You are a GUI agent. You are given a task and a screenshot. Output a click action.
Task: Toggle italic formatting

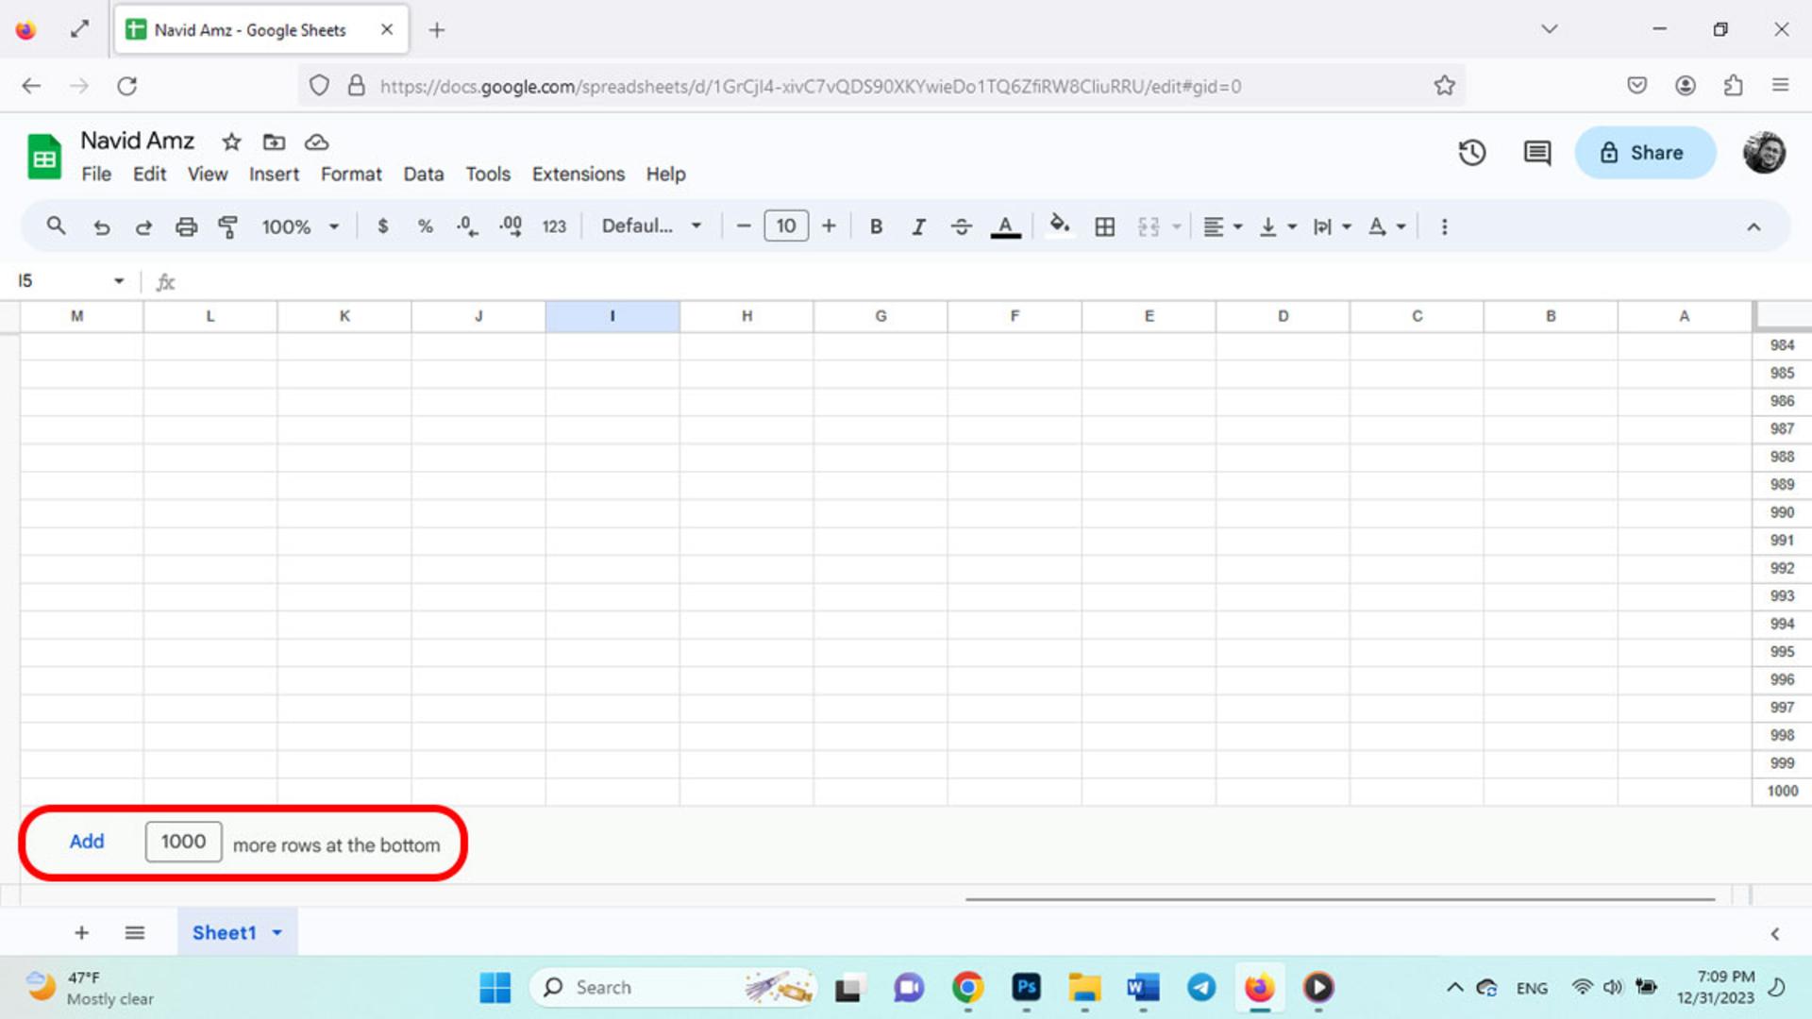click(x=918, y=226)
